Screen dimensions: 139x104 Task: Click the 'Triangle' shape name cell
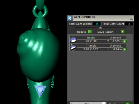click(91, 46)
